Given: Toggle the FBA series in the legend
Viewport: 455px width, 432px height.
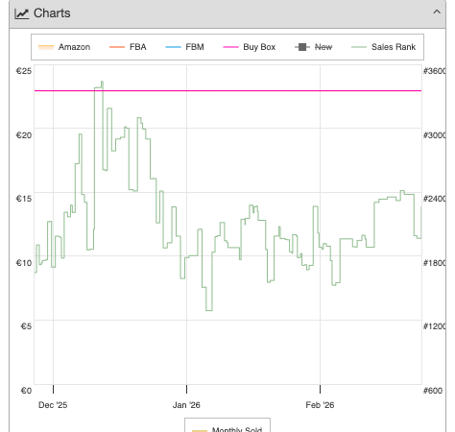Looking at the screenshot, I should click(x=128, y=47).
